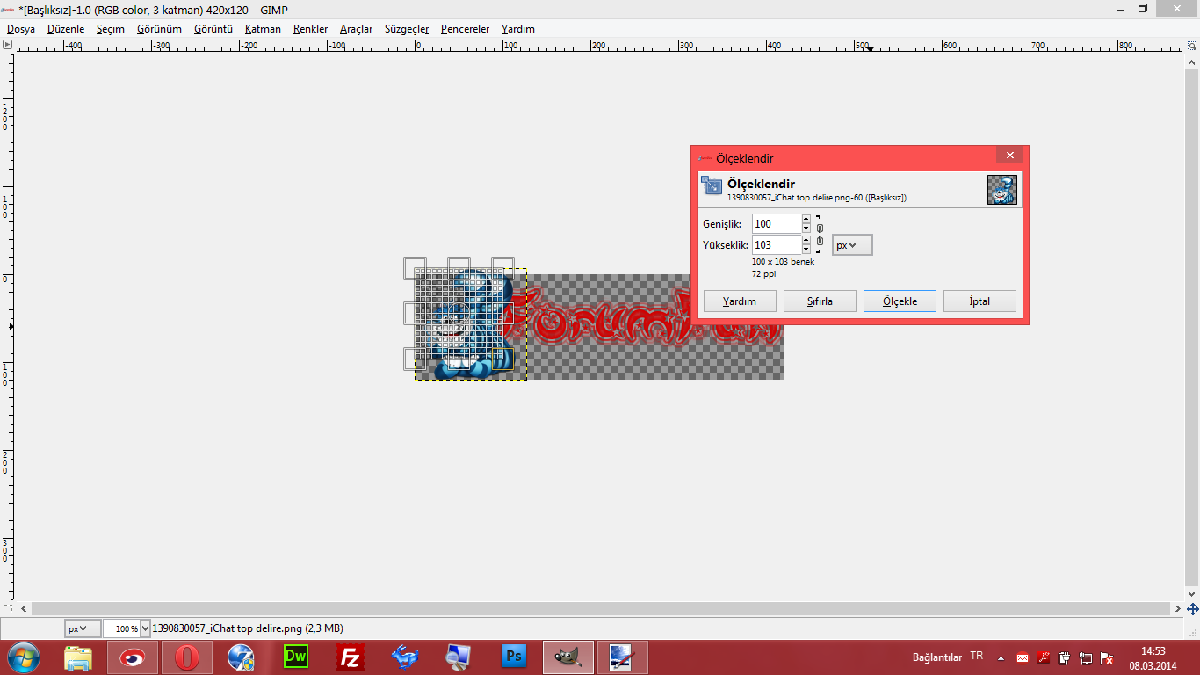Screen dimensions: 1200x675
Task: Click the Yardım button in the dialog
Action: tap(740, 301)
